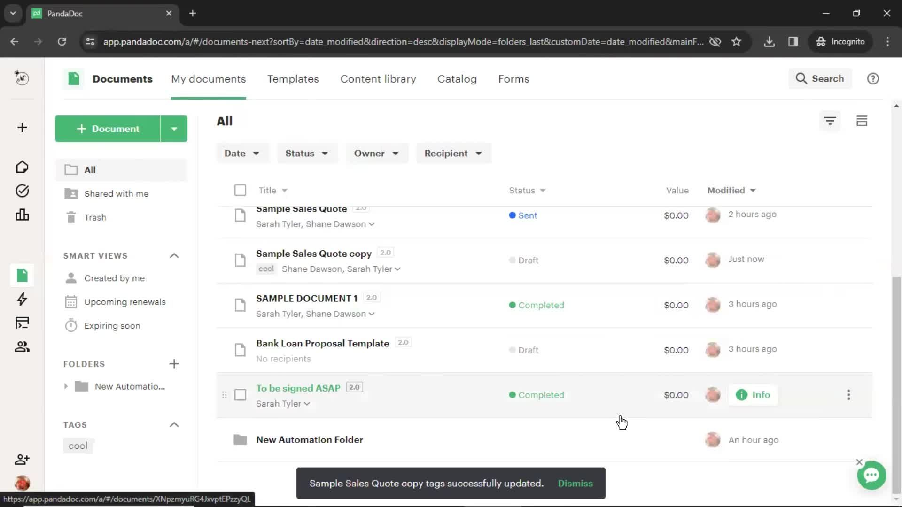
Task: Collapse the Smart Views section
Action: click(174, 256)
